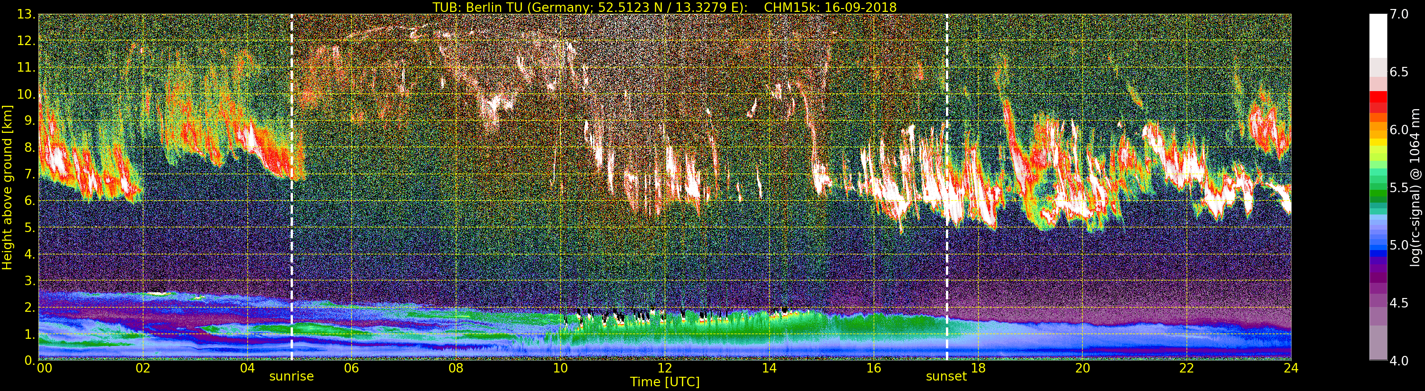Click the "12" time axis tick label
Viewport: 1425px width, 391px height.
click(x=665, y=368)
